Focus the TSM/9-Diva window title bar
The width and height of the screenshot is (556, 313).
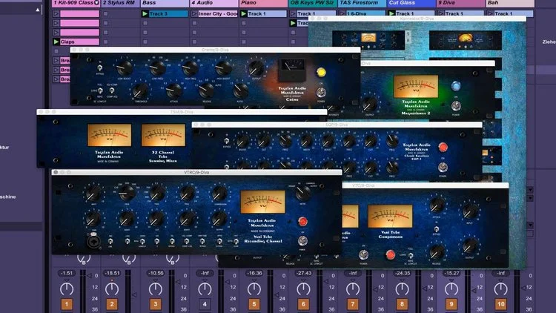(182, 112)
